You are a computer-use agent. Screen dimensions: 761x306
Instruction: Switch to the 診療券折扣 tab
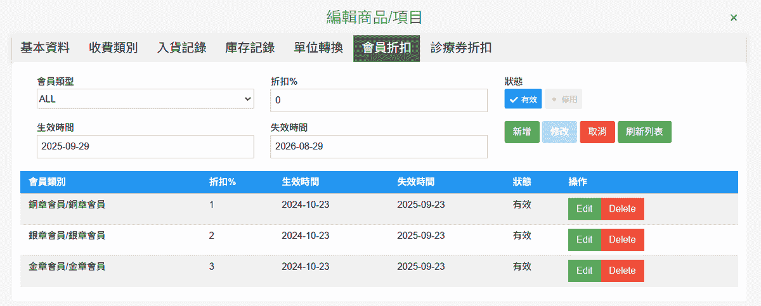461,48
